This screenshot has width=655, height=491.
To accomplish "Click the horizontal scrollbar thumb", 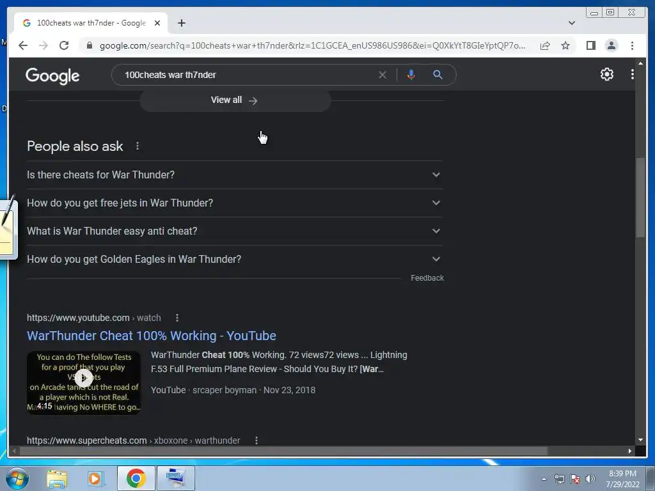I will point(283,451).
